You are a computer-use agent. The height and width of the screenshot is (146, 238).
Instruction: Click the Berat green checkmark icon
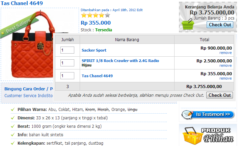12,126
